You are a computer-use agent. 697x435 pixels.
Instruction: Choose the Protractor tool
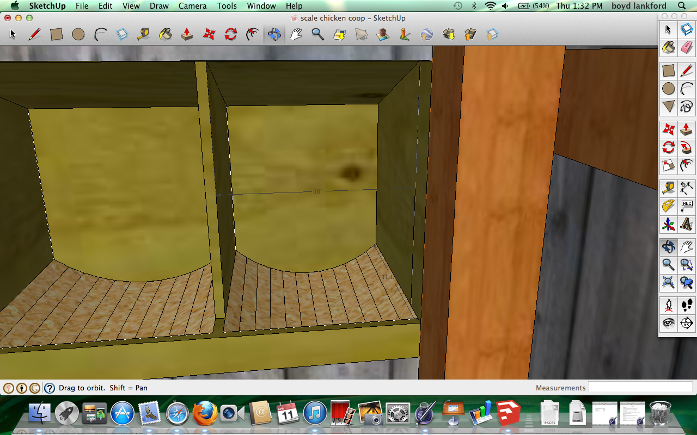click(x=669, y=206)
